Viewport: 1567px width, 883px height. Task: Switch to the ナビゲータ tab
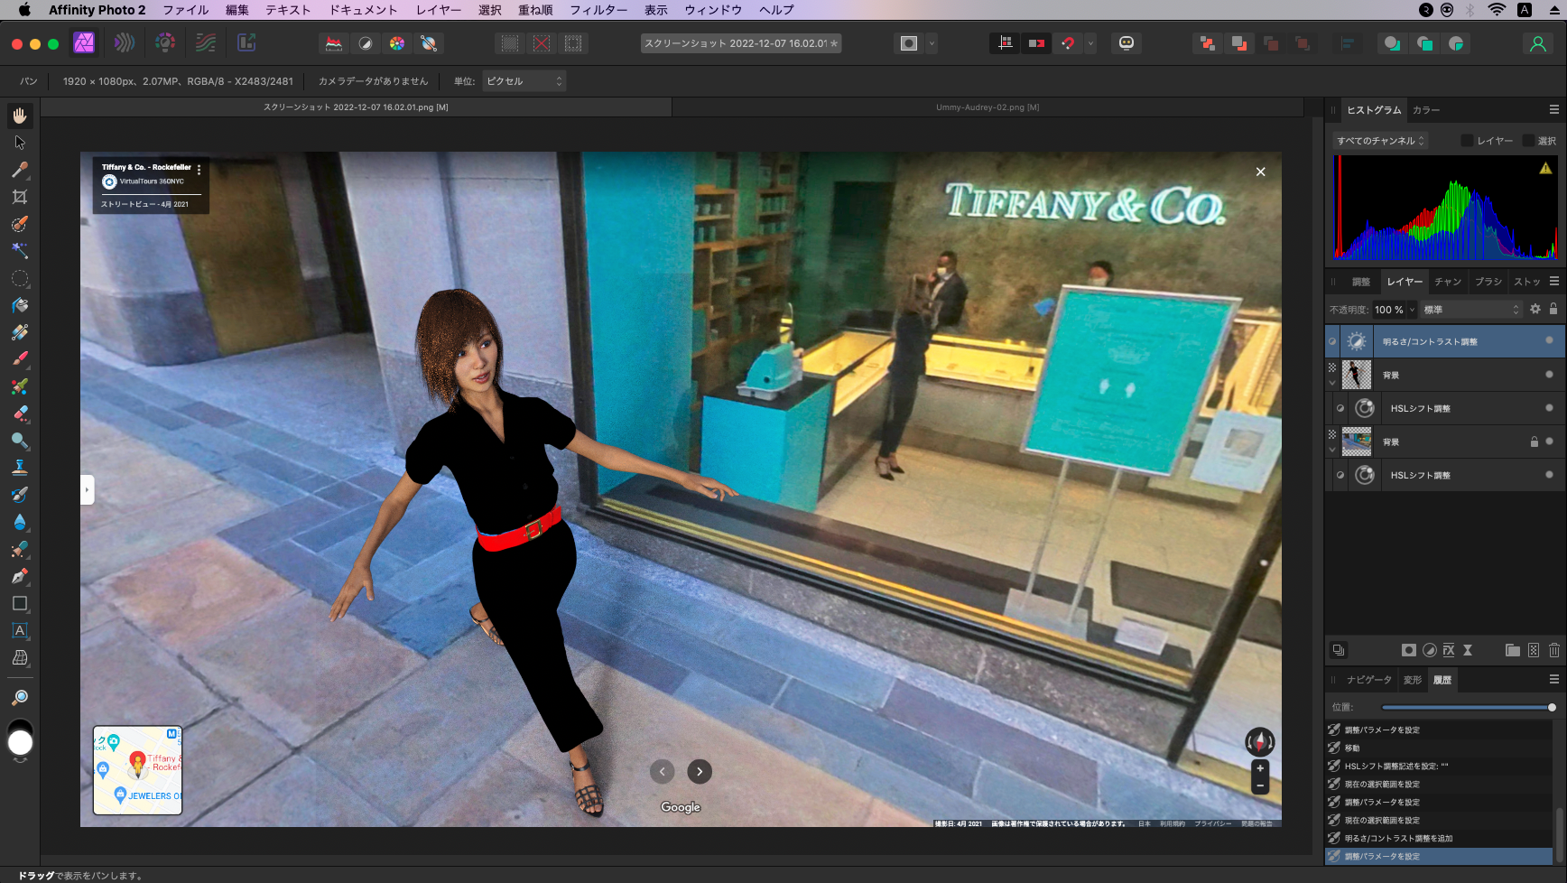[x=1369, y=680]
